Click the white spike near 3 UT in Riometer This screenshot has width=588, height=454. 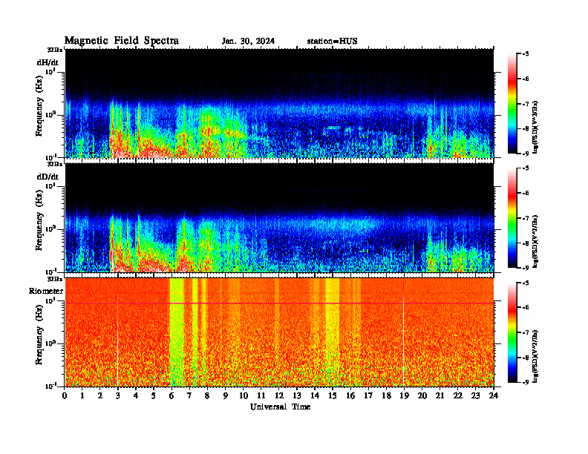(118, 339)
